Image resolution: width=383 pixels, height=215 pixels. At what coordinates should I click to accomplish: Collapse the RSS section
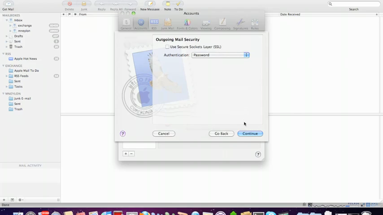click(x=4, y=54)
